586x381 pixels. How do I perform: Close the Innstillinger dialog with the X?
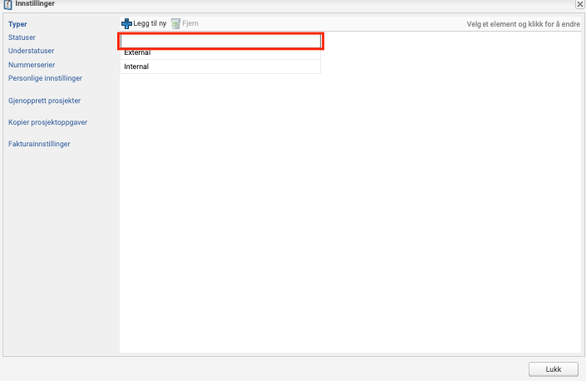tap(579, 5)
